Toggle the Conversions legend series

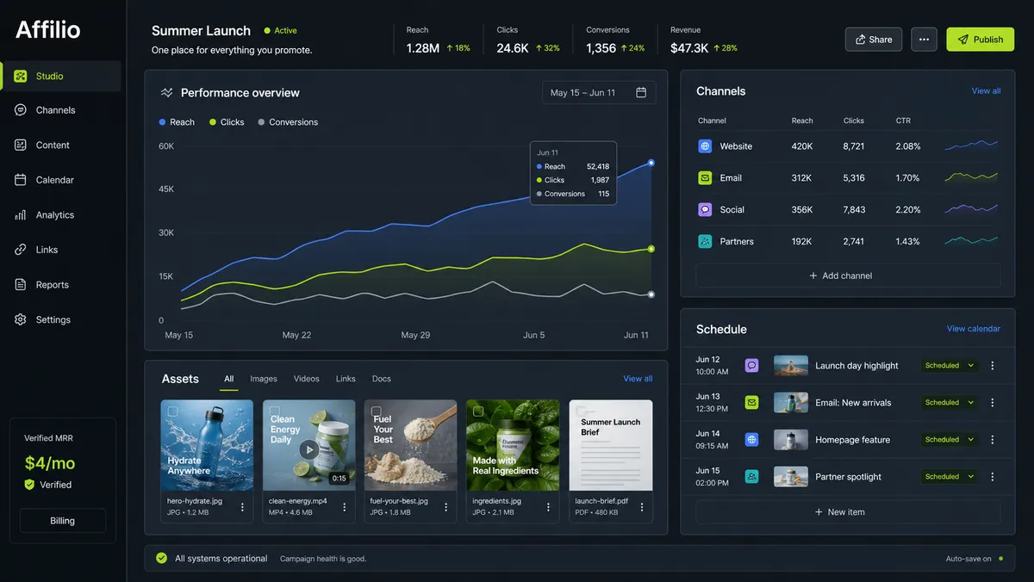288,122
